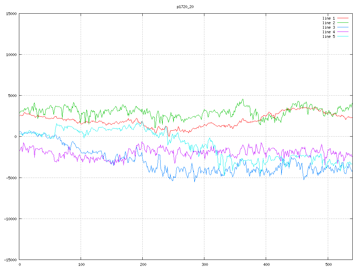
Task: Select the 'line 1' legend label
Action: [328, 18]
